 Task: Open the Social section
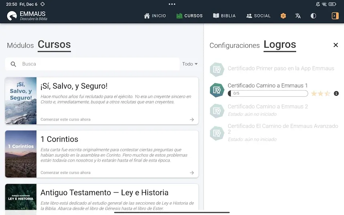(258, 16)
